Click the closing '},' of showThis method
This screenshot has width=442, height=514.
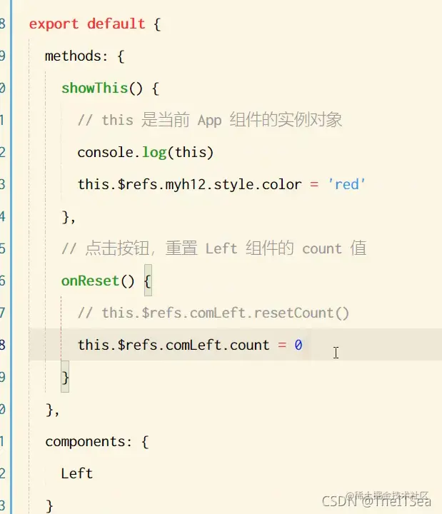(69, 217)
